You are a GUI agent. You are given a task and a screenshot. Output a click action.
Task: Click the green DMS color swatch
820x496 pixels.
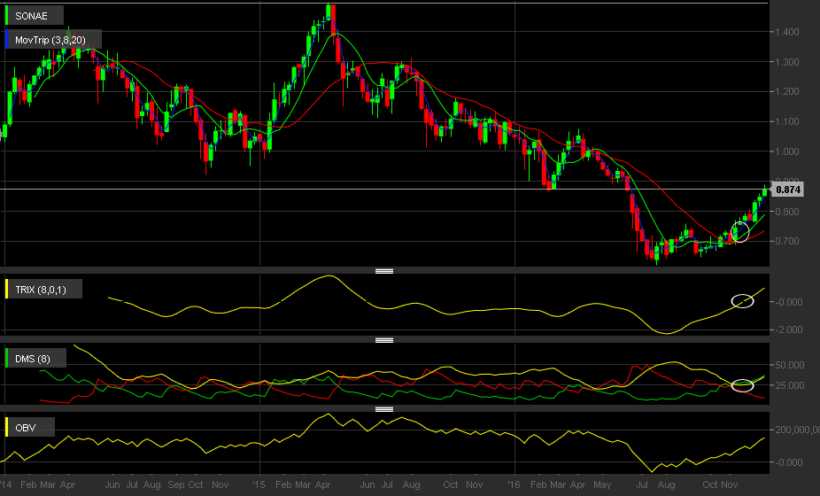(x=6, y=359)
